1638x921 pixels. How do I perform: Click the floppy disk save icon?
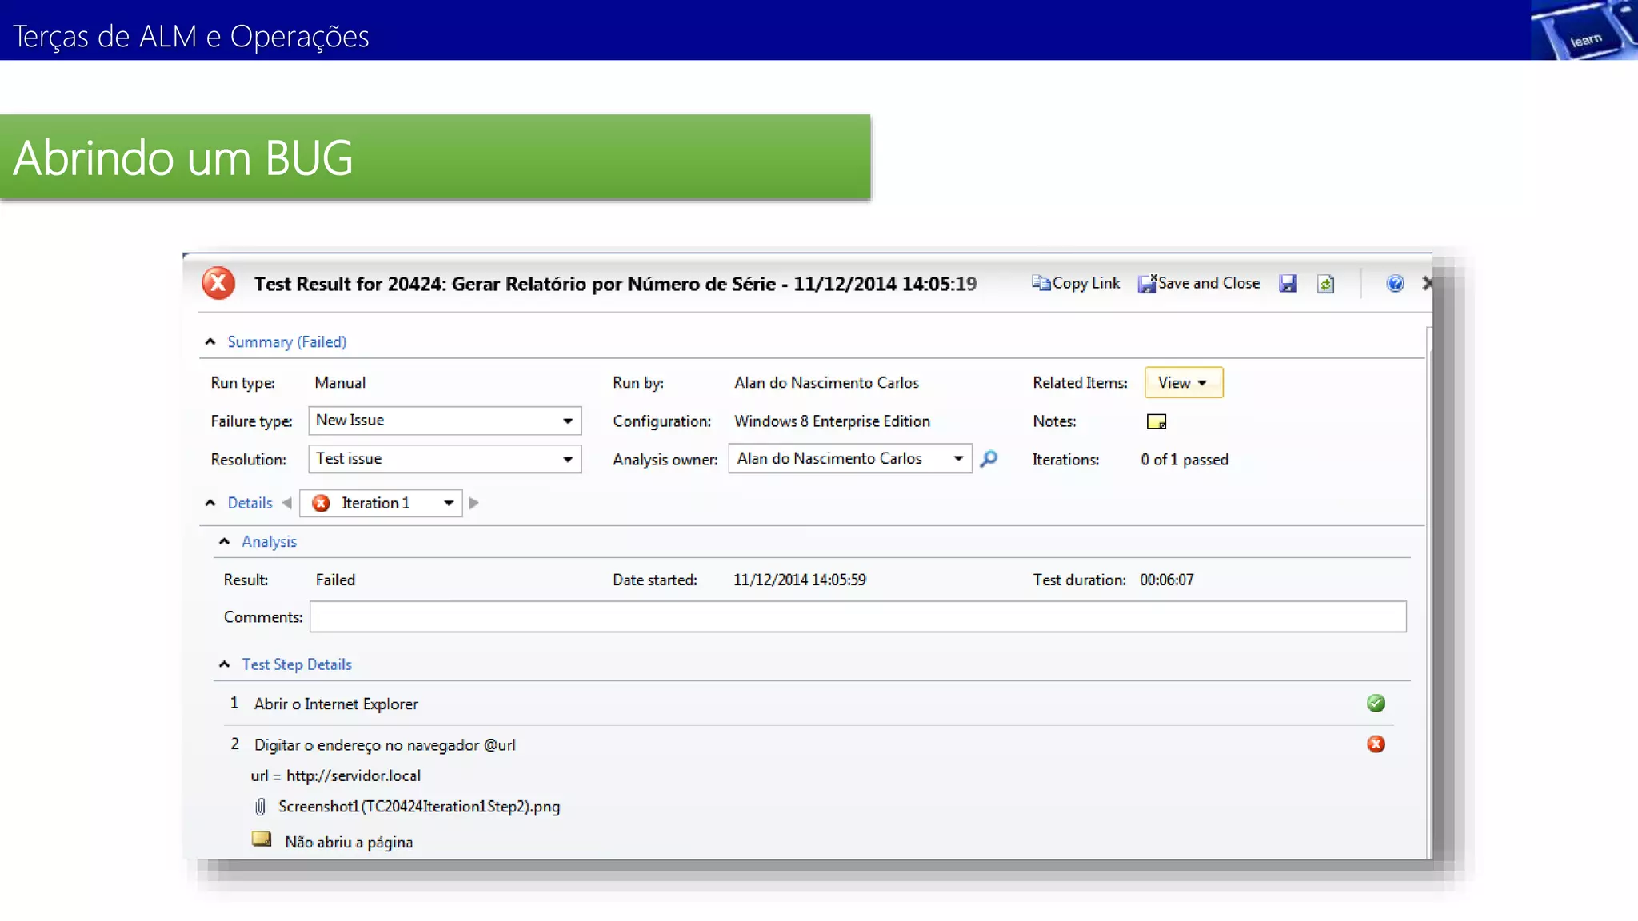(1288, 284)
